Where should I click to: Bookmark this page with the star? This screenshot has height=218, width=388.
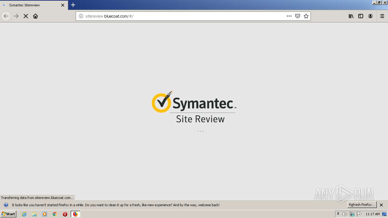306,16
